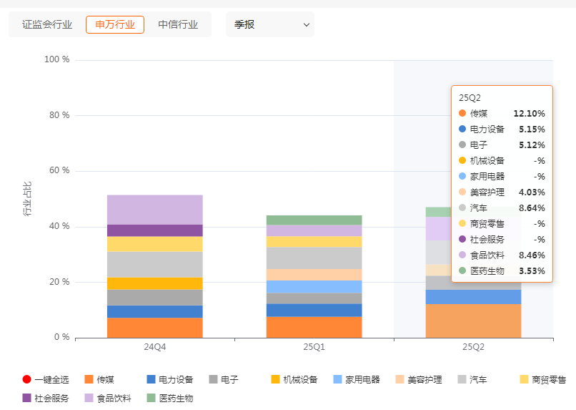Click the 25Q1 家用电器 light blue segment
This screenshot has width=576, height=410.
pyautogui.click(x=314, y=286)
